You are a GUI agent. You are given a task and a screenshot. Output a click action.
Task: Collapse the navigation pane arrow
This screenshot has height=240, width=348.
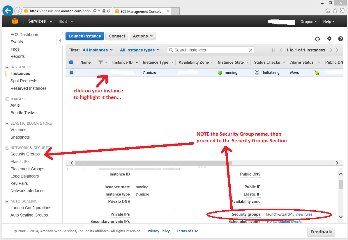tap(60, 40)
